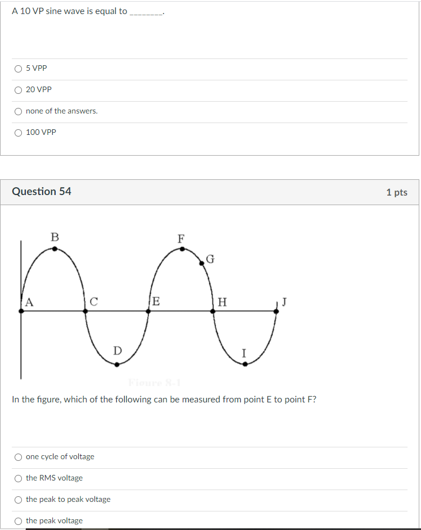The width and height of the screenshot is (421, 530).
Task: Select the "100 VPP" answer option
Action: (18, 132)
